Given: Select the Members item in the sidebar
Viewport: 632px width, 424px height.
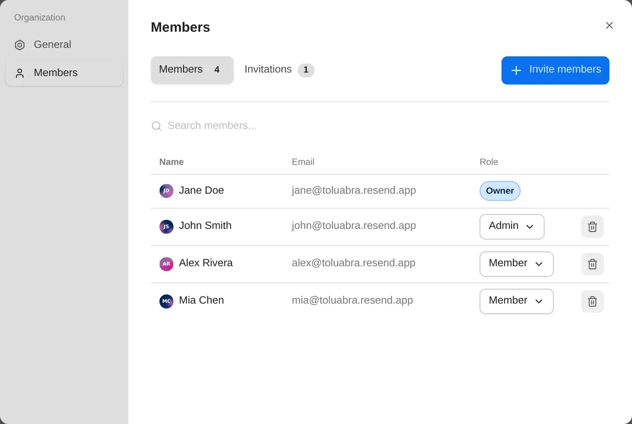Looking at the screenshot, I should tap(64, 73).
